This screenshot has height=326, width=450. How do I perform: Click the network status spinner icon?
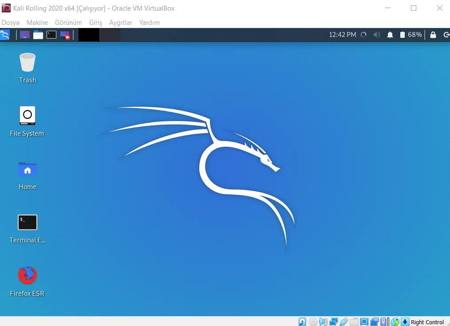[363, 35]
